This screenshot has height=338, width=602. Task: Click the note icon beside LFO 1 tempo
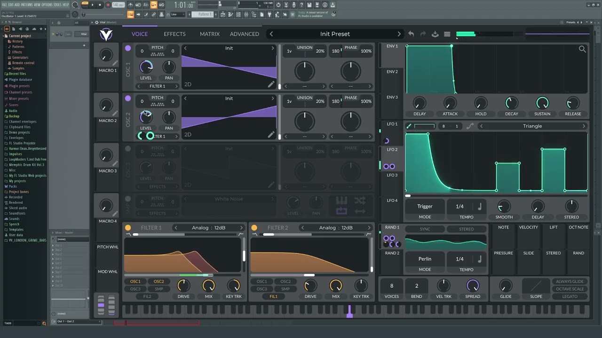pyautogui.click(x=480, y=207)
